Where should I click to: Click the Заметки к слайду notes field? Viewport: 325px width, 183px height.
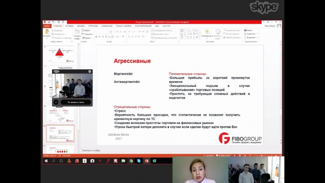coord(91,150)
